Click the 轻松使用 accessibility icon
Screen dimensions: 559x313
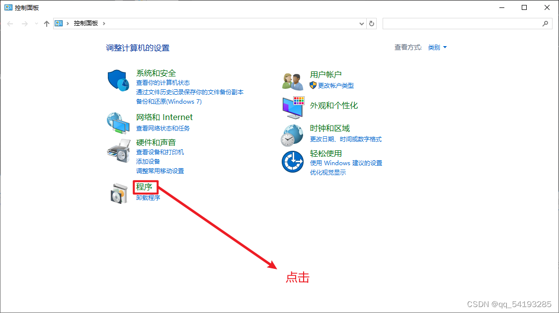point(293,161)
